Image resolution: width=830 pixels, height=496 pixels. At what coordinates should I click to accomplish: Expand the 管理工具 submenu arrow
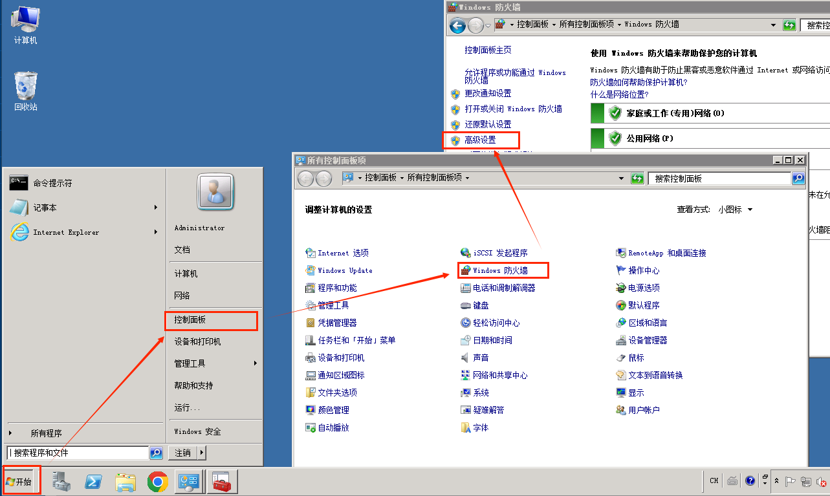click(x=256, y=363)
